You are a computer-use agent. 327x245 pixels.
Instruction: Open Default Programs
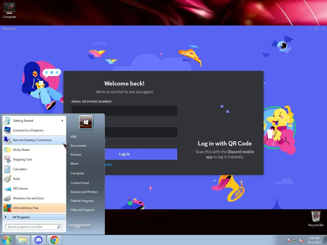[82, 201]
